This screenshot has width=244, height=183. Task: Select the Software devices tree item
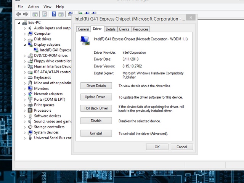tap(48, 116)
